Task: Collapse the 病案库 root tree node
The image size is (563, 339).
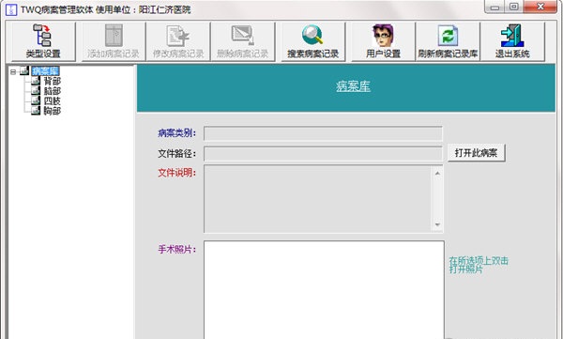Action: coord(13,72)
